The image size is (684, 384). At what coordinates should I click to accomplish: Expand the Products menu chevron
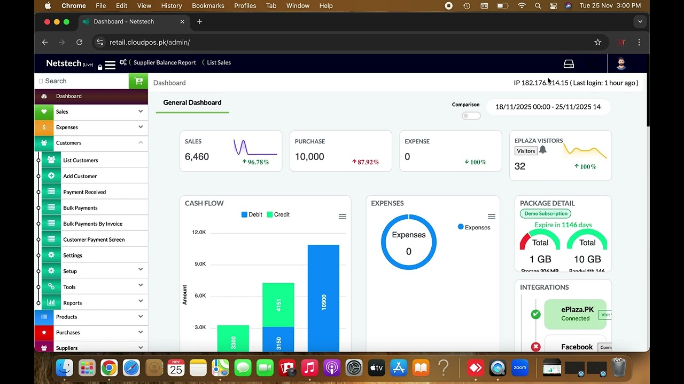[141, 316]
